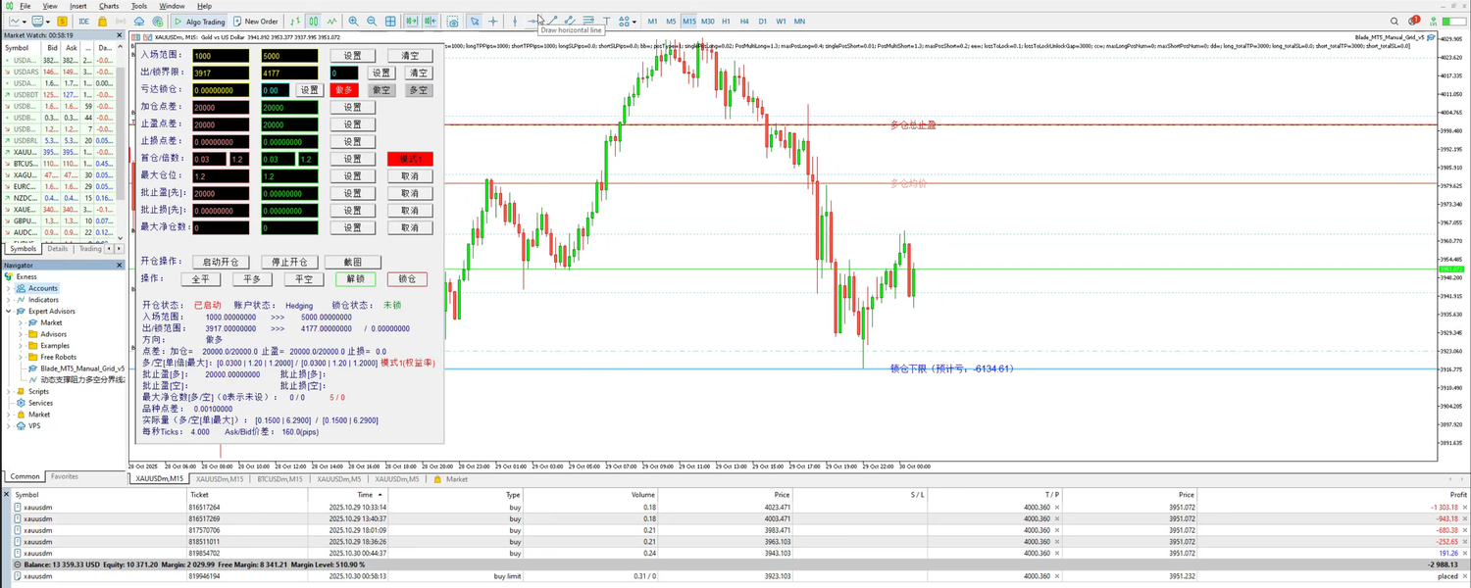Click the 入场范围 input field showing 1000
Viewport: 1471px width, 588px height.
(x=221, y=56)
